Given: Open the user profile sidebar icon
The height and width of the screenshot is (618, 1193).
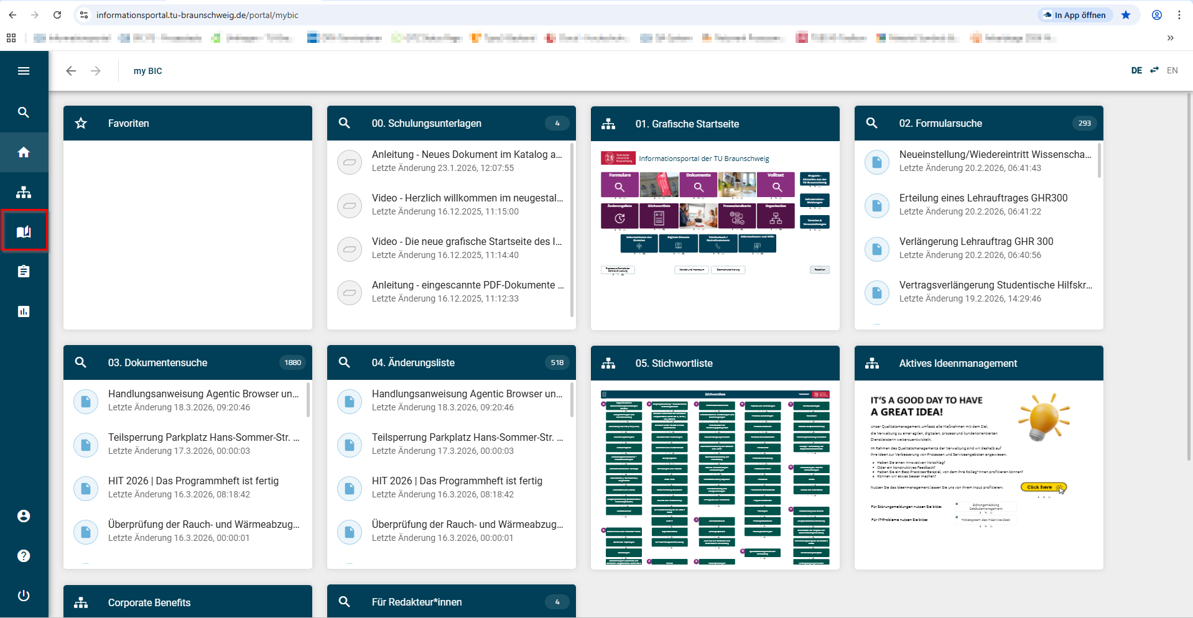Looking at the screenshot, I should point(24,516).
